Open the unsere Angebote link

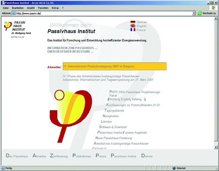tap(136, 133)
